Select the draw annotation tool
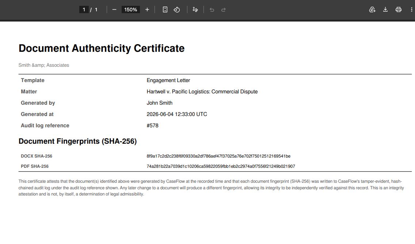This screenshot has height=244, width=415. 195,10
